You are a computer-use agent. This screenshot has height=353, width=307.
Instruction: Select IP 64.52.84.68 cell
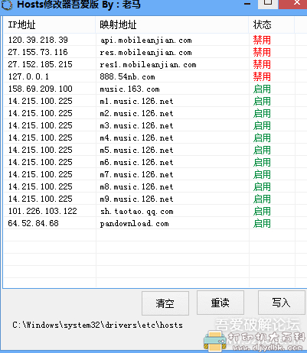(x=34, y=223)
